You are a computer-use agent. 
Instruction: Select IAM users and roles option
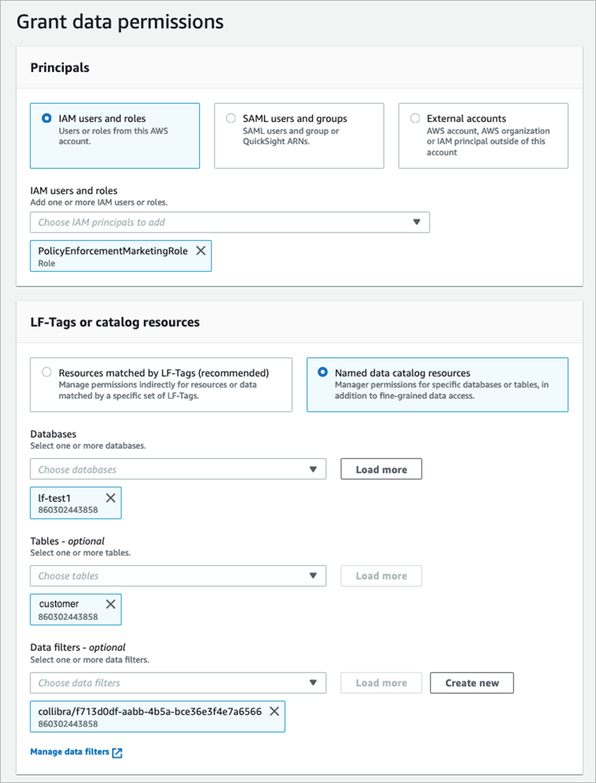[x=47, y=119]
